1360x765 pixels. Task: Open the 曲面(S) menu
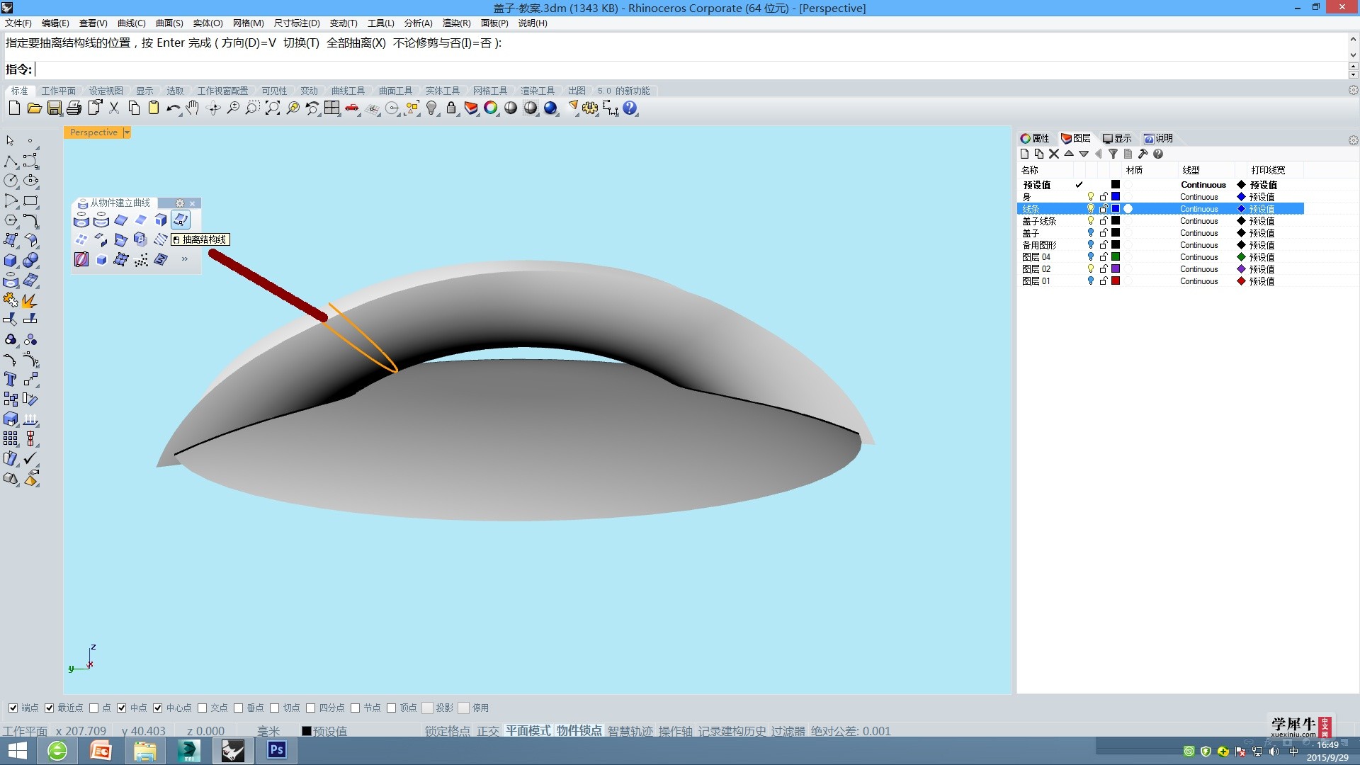169,23
